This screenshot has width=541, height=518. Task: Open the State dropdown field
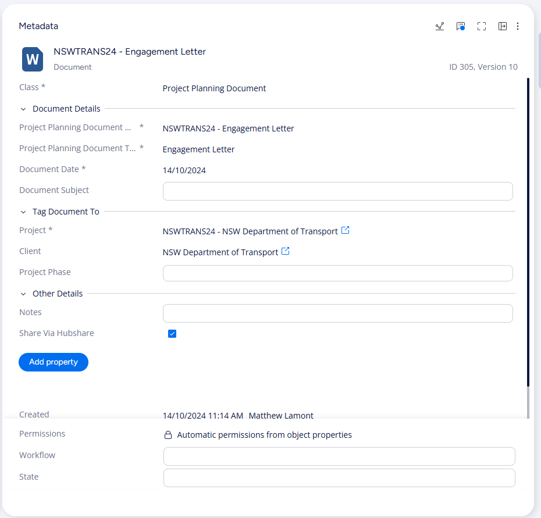339,478
